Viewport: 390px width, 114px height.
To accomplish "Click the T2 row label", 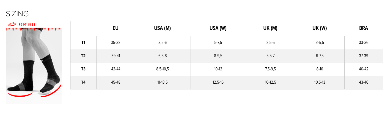I will point(83,56).
